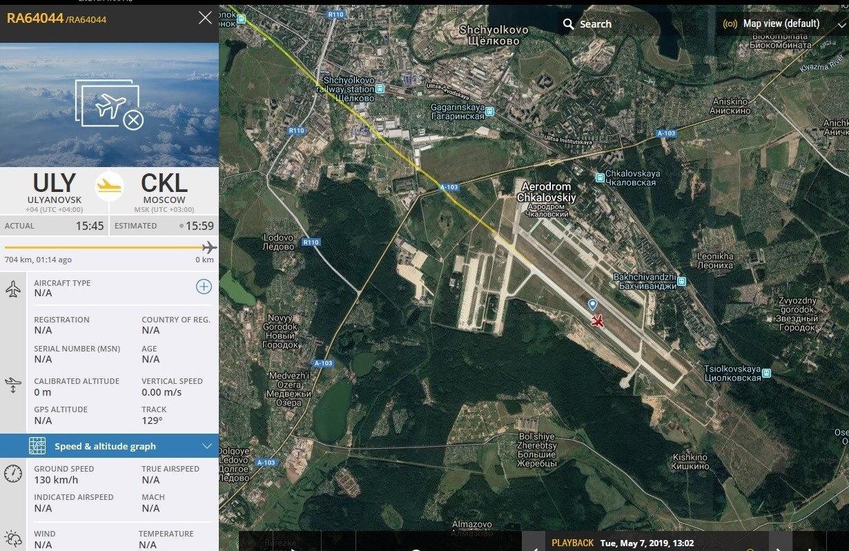Click the flight progress bar
Viewport: 849px width, 551px height.
pyautogui.click(x=109, y=247)
